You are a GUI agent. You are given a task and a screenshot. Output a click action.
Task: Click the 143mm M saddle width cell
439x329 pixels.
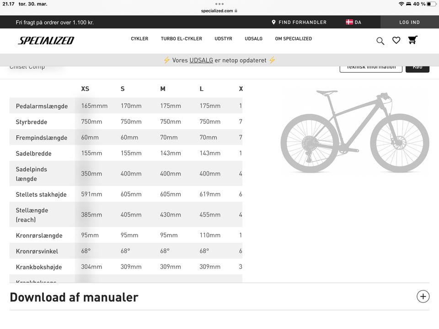click(x=171, y=153)
